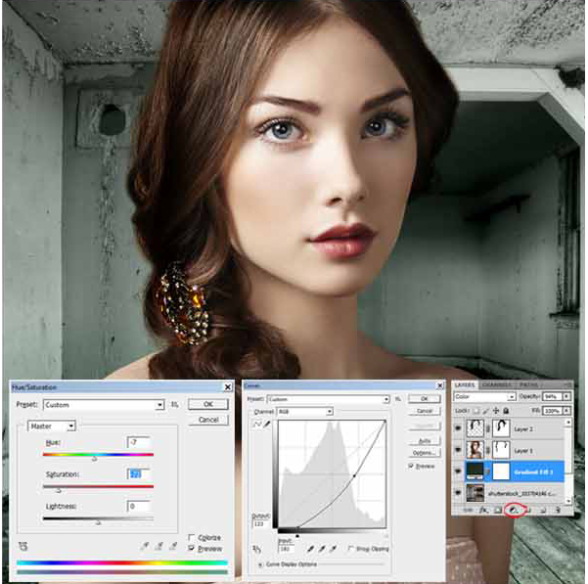Toggle visibility of Gradient Fill 1 layer
The image size is (588, 584).
458,472
